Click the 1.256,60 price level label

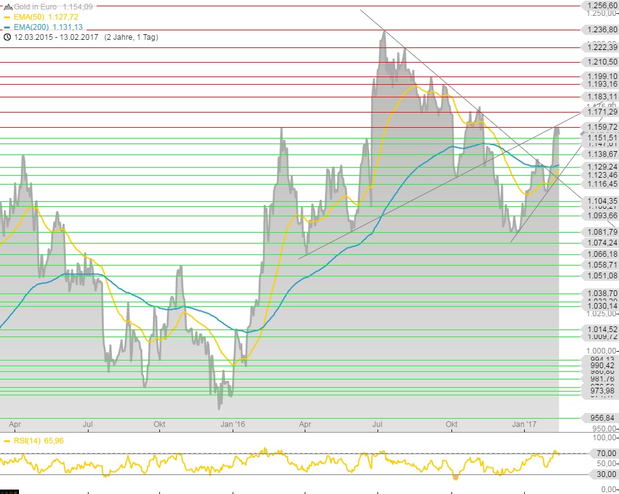click(601, 6)
